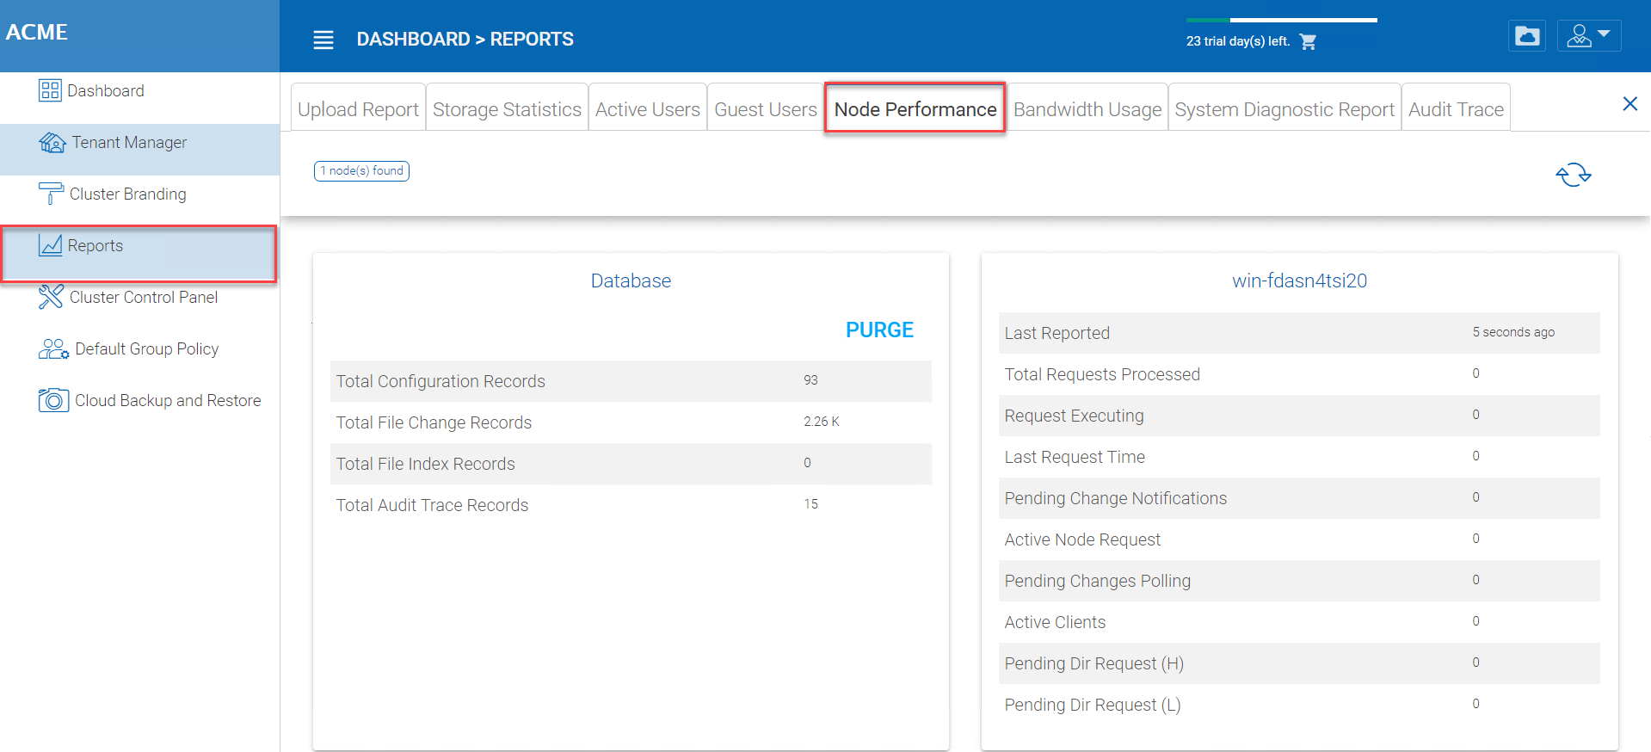
Task: Click the refresh node performance icon
Action: click(1574, 175)
